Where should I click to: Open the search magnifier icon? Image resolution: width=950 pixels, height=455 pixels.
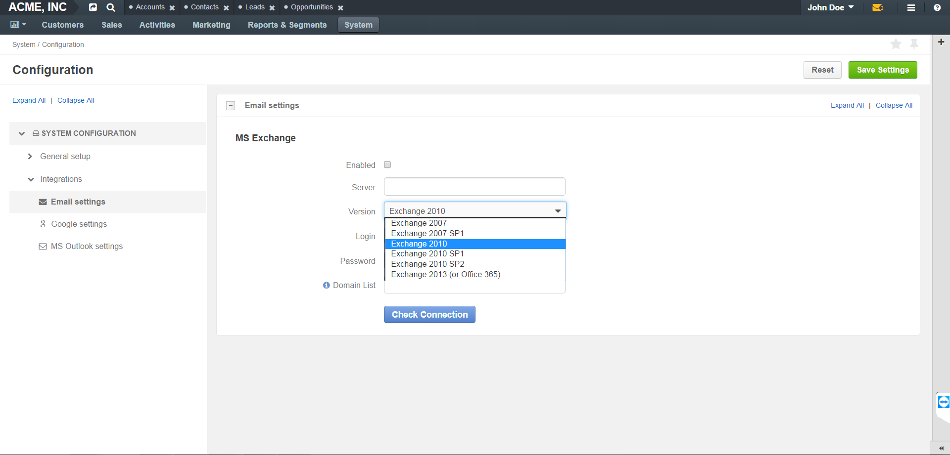(x=111, y=7)
